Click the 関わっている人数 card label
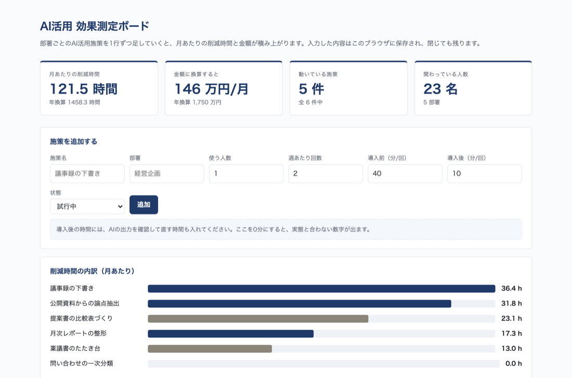 (x=446, y=74)
